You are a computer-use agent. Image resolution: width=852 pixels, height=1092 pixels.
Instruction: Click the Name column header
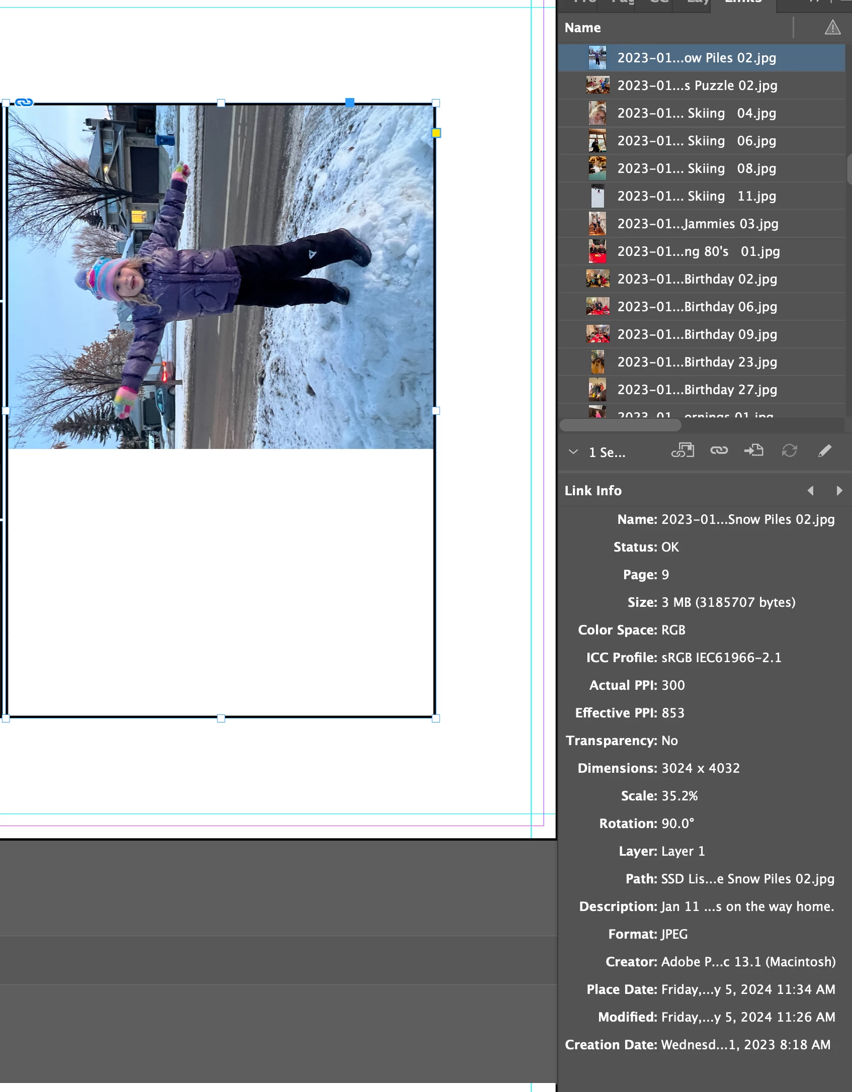pyautogui.click(x=582, y=28)
